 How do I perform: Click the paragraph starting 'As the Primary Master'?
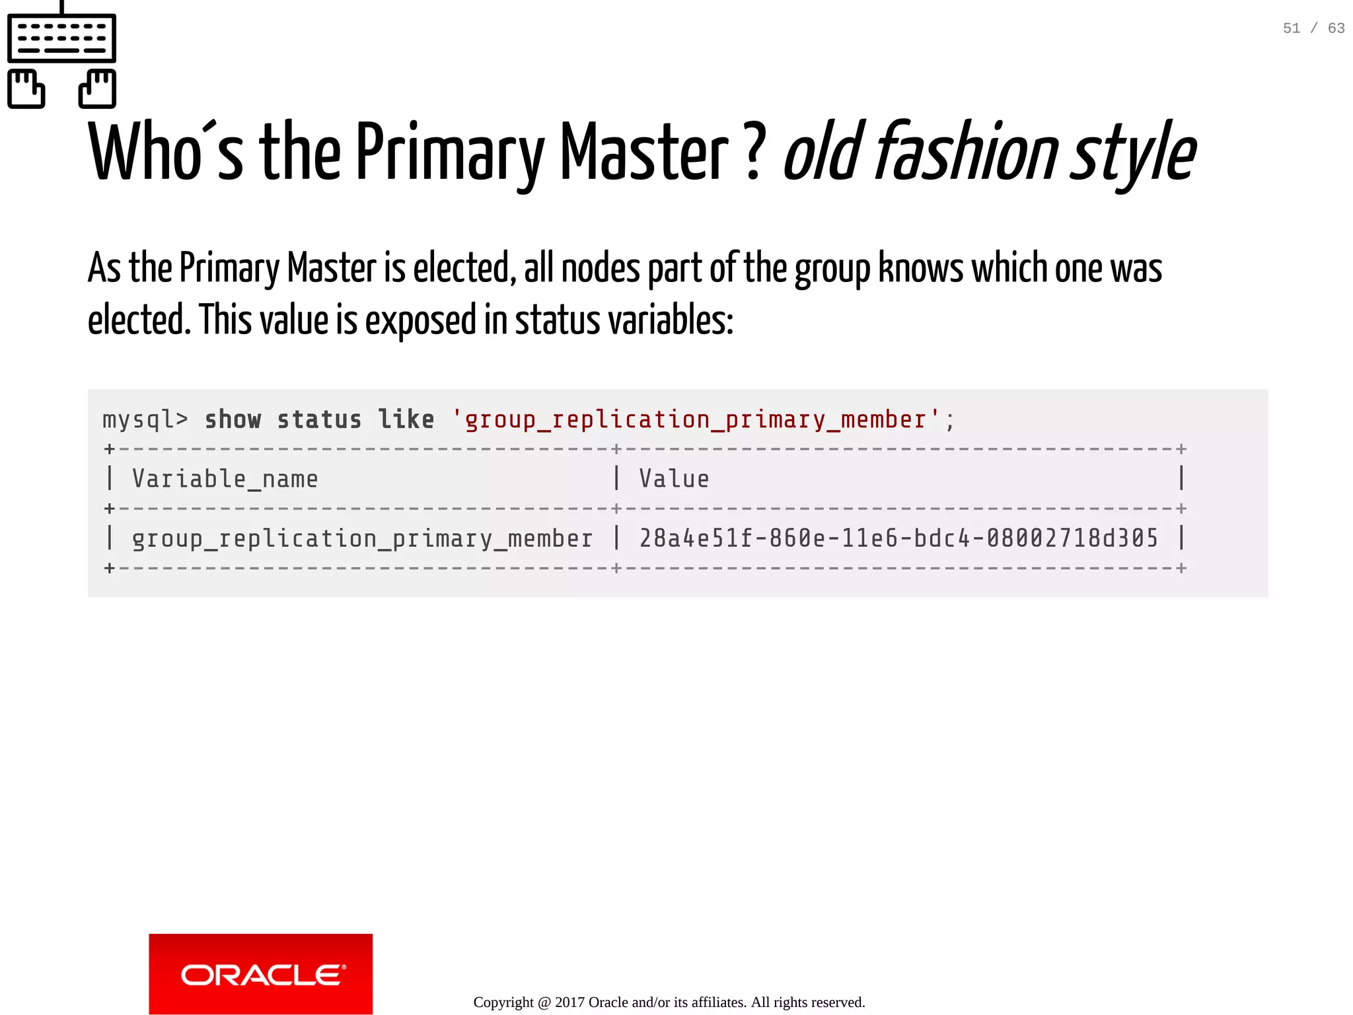tap(624, 269)
